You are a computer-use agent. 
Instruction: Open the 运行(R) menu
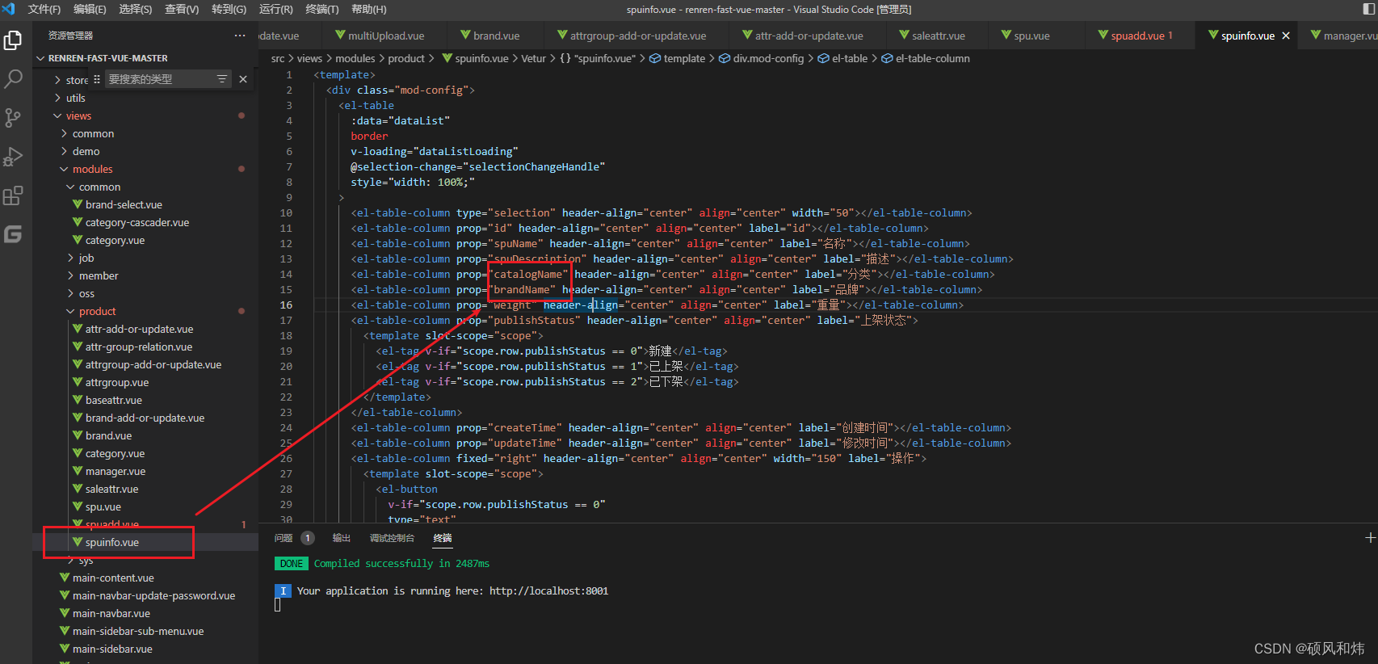click(276, 9)
